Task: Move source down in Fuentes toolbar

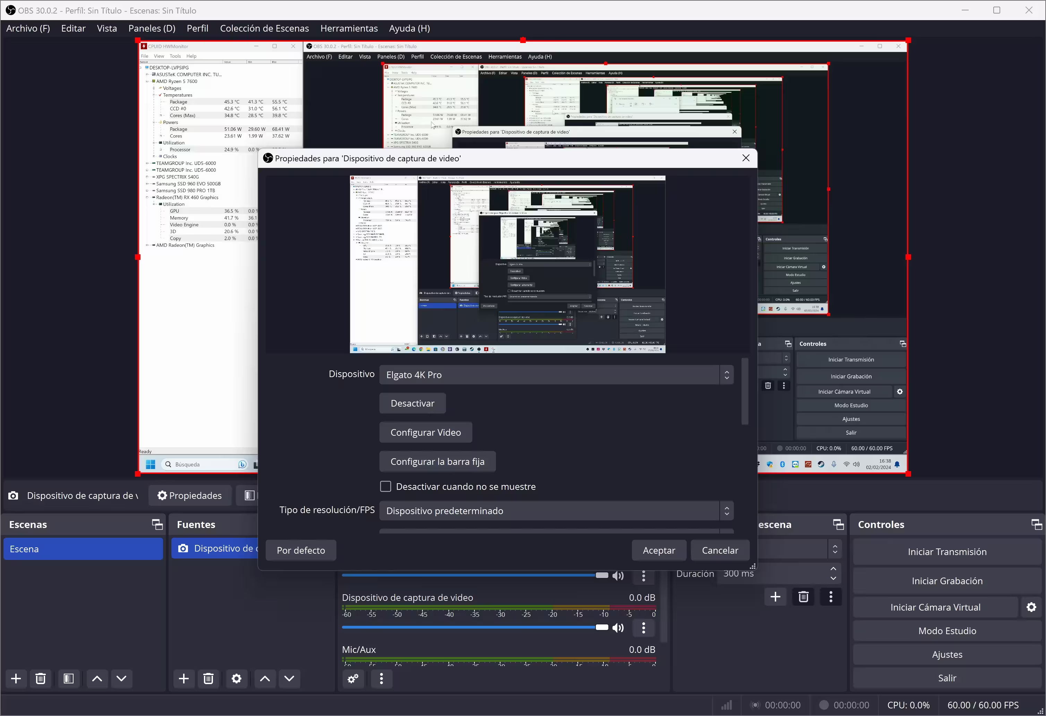Action: coord(289,679)
